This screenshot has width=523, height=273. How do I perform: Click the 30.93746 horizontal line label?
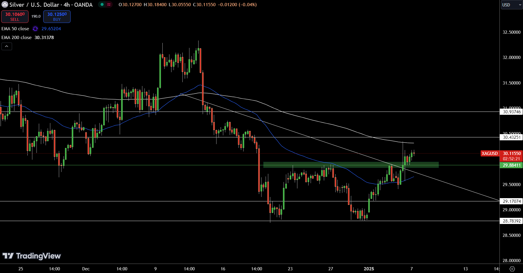[512, 112]
